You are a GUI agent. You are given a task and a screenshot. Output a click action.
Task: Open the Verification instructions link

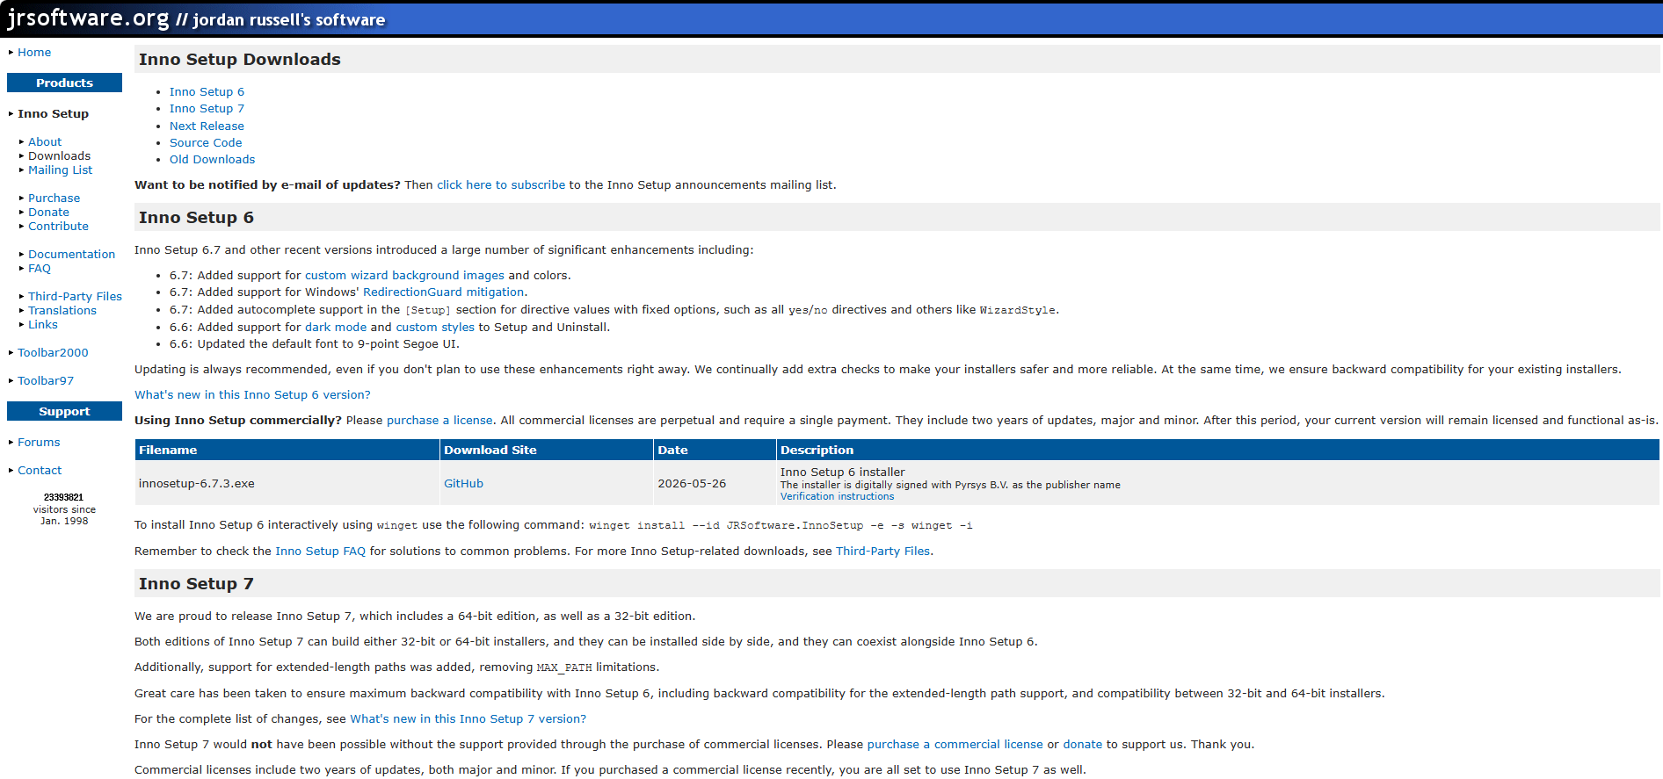tap(837, 497)
